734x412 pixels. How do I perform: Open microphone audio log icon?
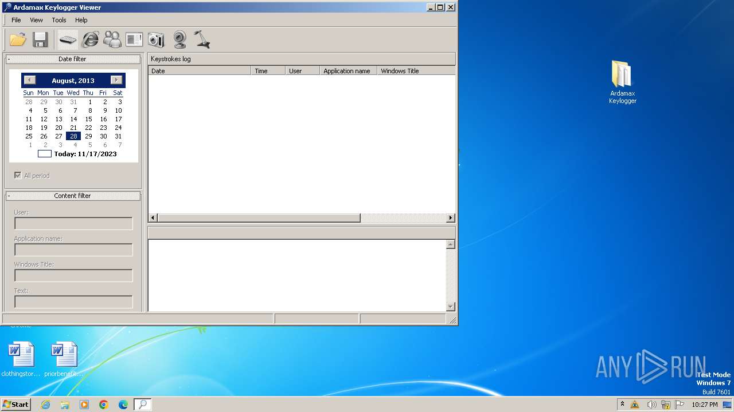201,39
